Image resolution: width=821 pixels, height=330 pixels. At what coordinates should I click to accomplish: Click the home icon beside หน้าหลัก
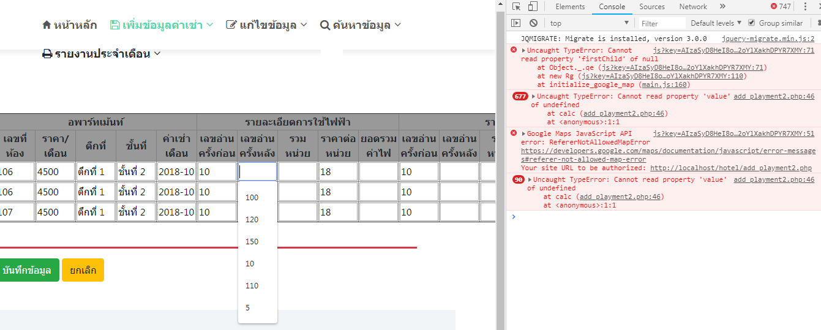(47, 25)
